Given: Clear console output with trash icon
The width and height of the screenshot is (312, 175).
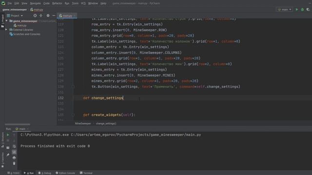Looking at the screenshot, I should click(14, 163).
